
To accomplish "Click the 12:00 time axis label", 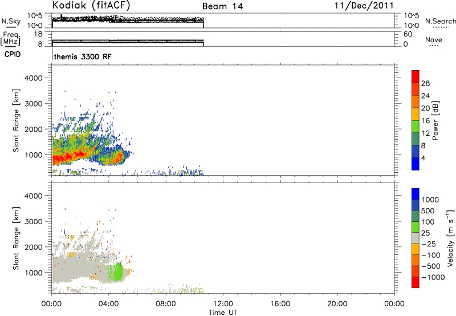I will (223, 304).
